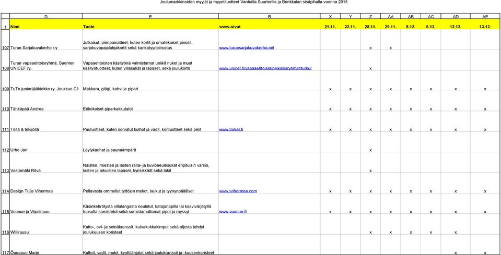Image resolution: width=501 pixels, height=255 pixels.
Task: Select column AA header
Action: 390,16
